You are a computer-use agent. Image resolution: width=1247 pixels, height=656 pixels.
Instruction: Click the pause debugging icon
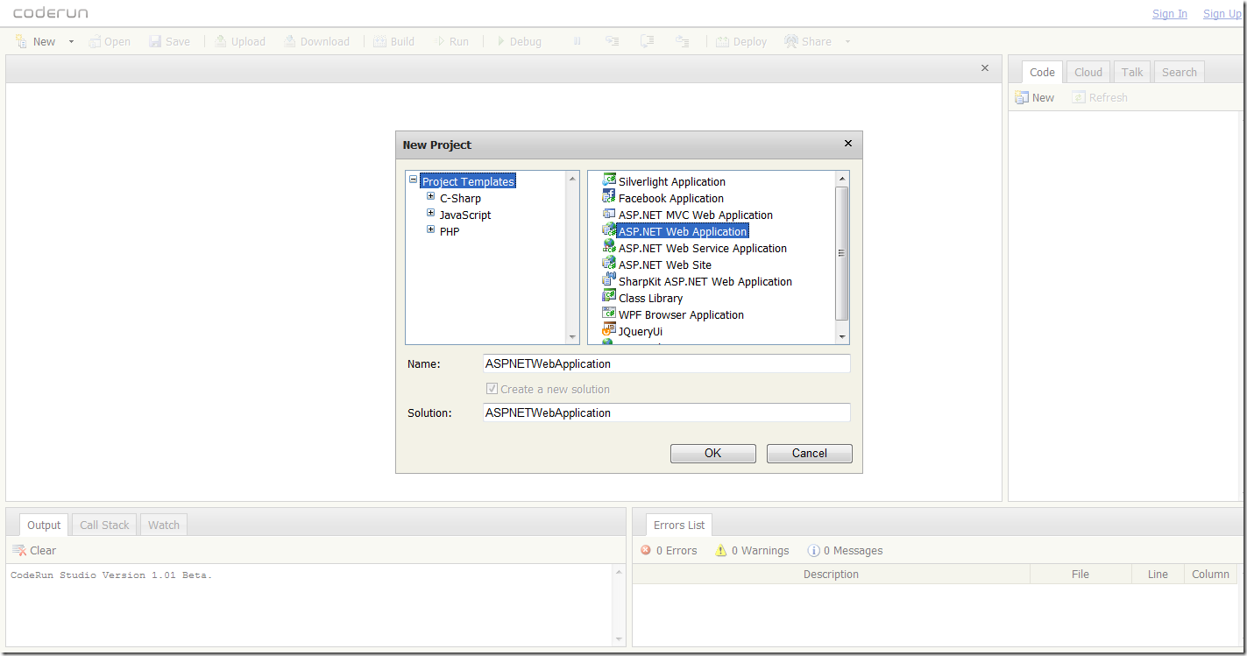(577, 41)
